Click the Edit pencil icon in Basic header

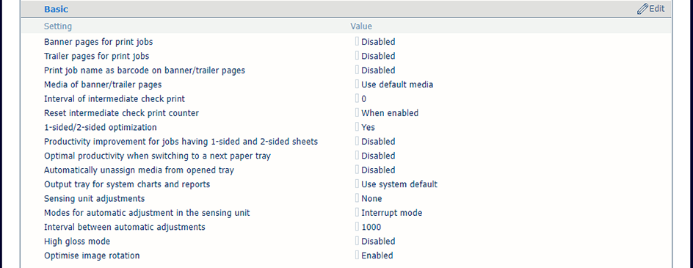(x=642, y=9)
